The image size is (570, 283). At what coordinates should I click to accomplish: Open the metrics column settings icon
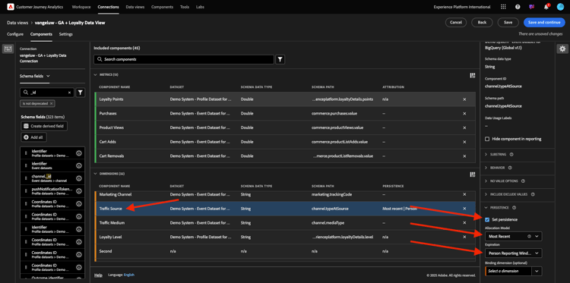tap(472, 75)
